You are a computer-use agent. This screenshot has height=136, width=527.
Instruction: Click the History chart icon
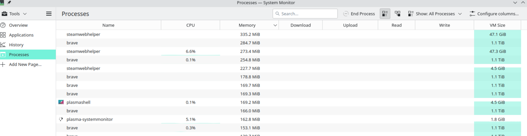tap(3, 45)
